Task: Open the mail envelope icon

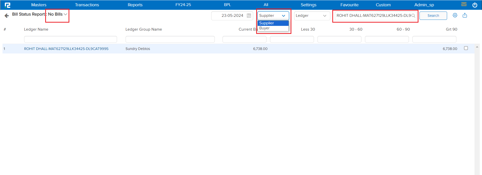Action: [x=464, y=4]
